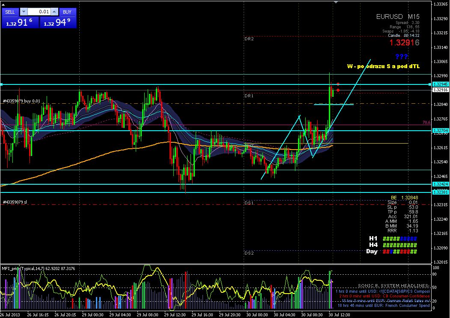Click the 'Acc 321.01' account readout

coord(403,216)
